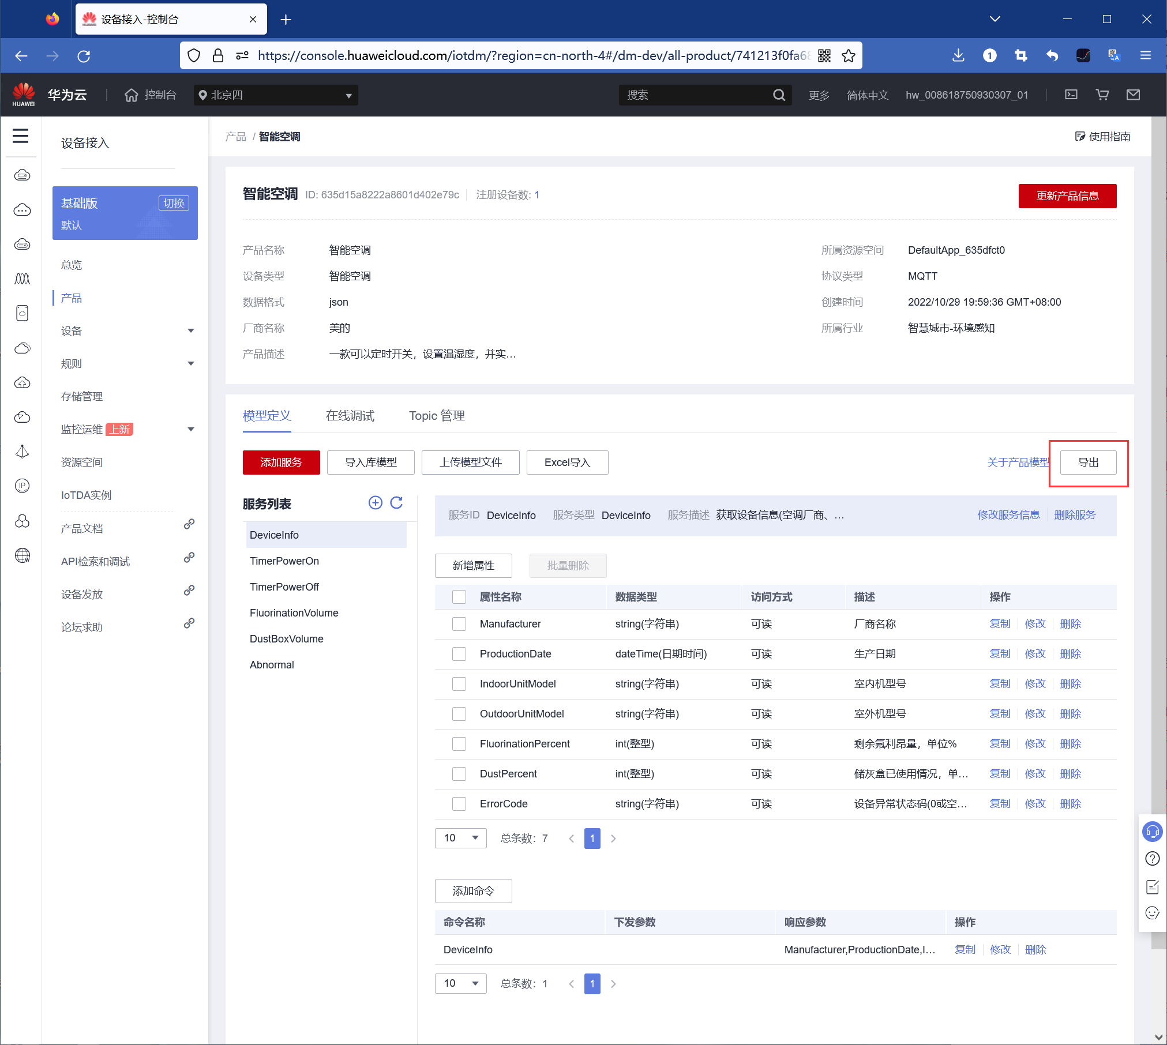Open the CloudShell terminal icon

pos(1071,95)
